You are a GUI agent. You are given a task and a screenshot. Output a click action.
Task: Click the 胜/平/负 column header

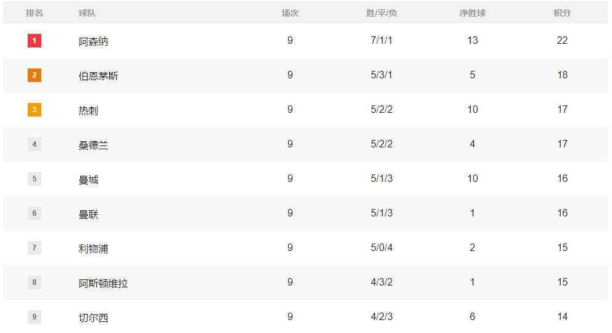point(381,13)
